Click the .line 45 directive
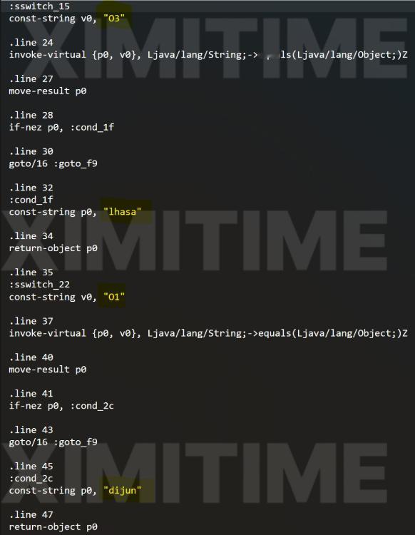The width and height of the screenshot is (415, 535). pos(31,466)
